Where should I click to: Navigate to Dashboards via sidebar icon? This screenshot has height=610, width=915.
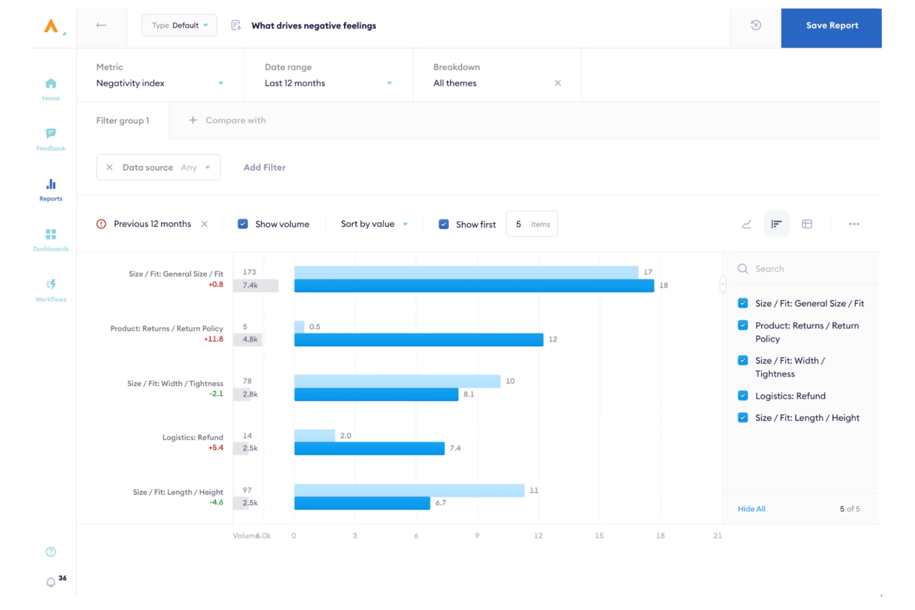(50, 238)
